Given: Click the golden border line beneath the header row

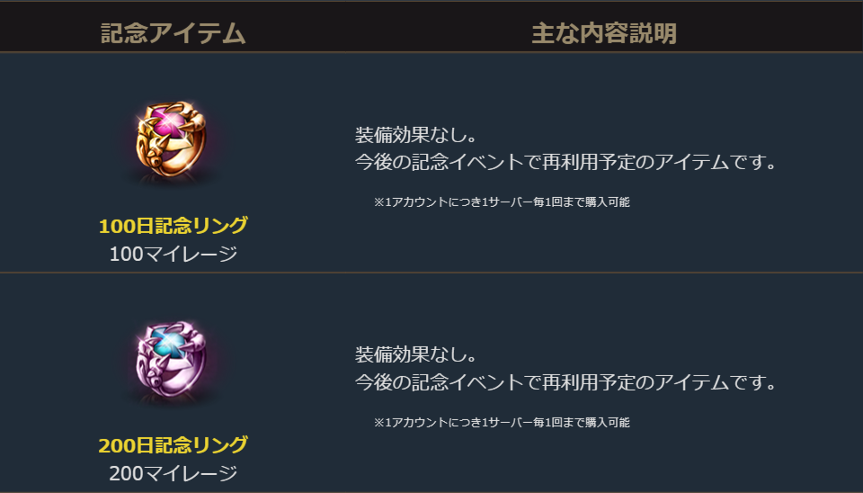Looking at the screenshot, I should tap(431, 52).
